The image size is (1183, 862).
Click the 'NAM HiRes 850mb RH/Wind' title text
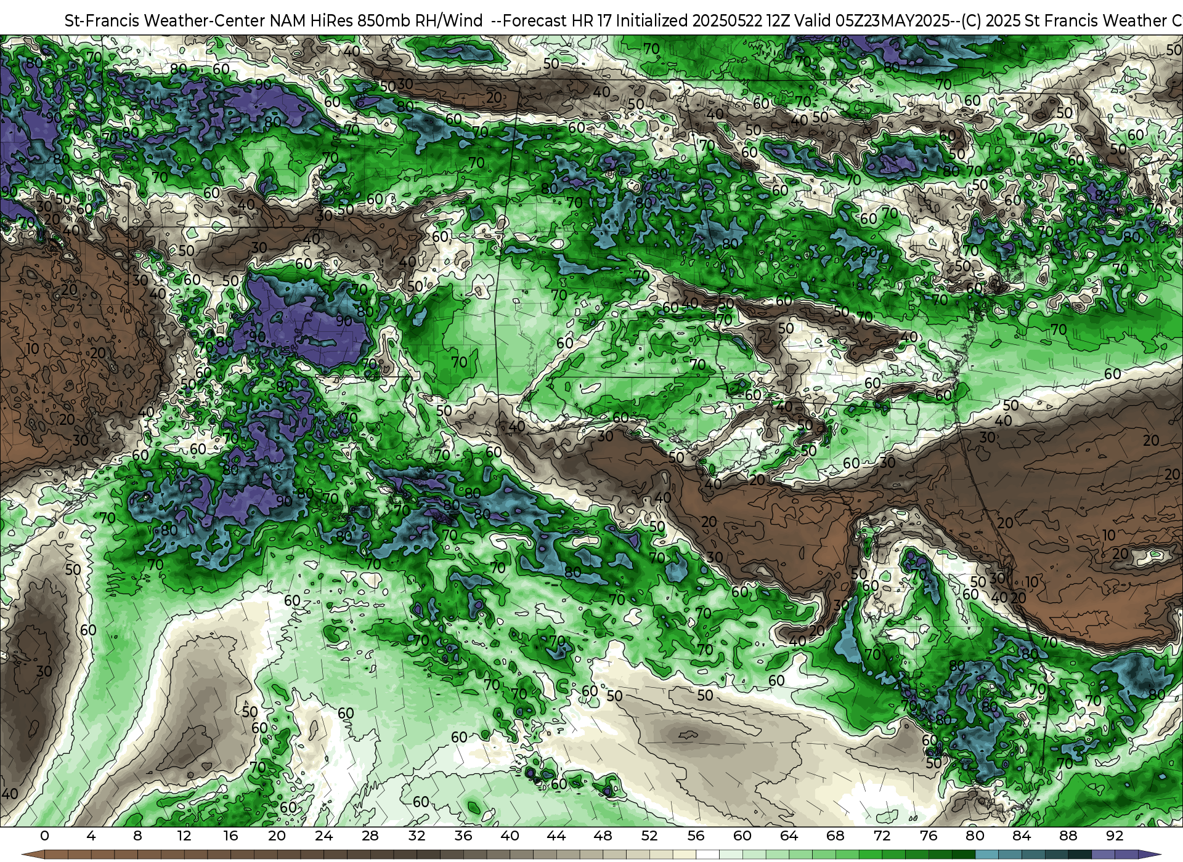pos(376,20)
